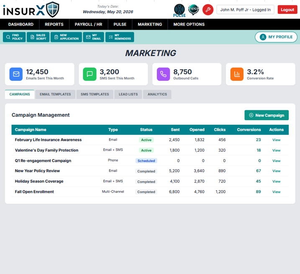Click the 12,450 emails sent figure
The height and width of the screenshot is (274, 300).
point(37,72)
